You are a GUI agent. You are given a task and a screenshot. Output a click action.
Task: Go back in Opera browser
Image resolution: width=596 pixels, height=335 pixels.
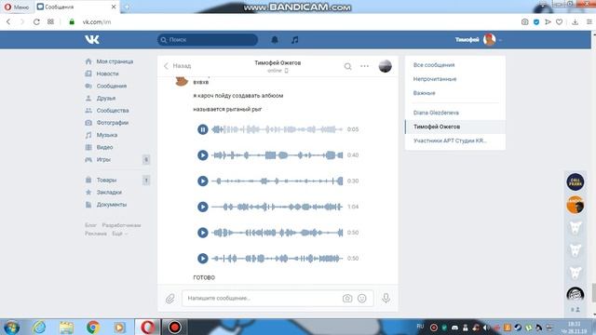[8, 22]
